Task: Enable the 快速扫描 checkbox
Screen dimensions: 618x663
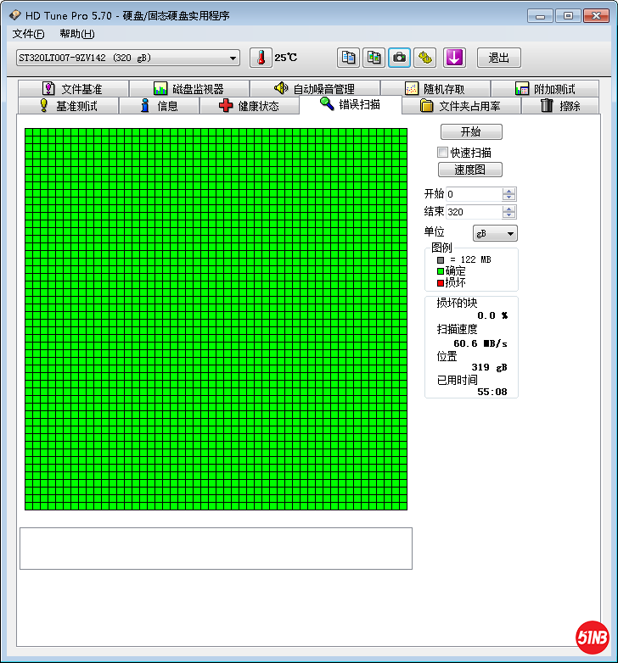Action: click(x=442, y=153)
